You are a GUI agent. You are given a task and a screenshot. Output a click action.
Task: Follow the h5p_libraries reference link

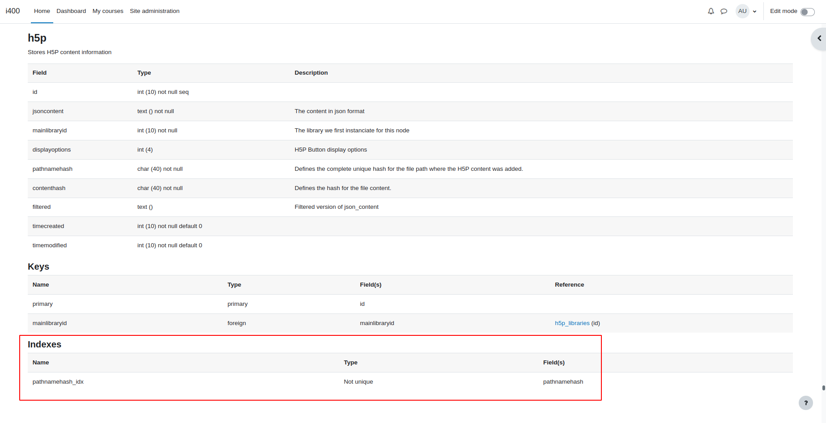(572, 323)
